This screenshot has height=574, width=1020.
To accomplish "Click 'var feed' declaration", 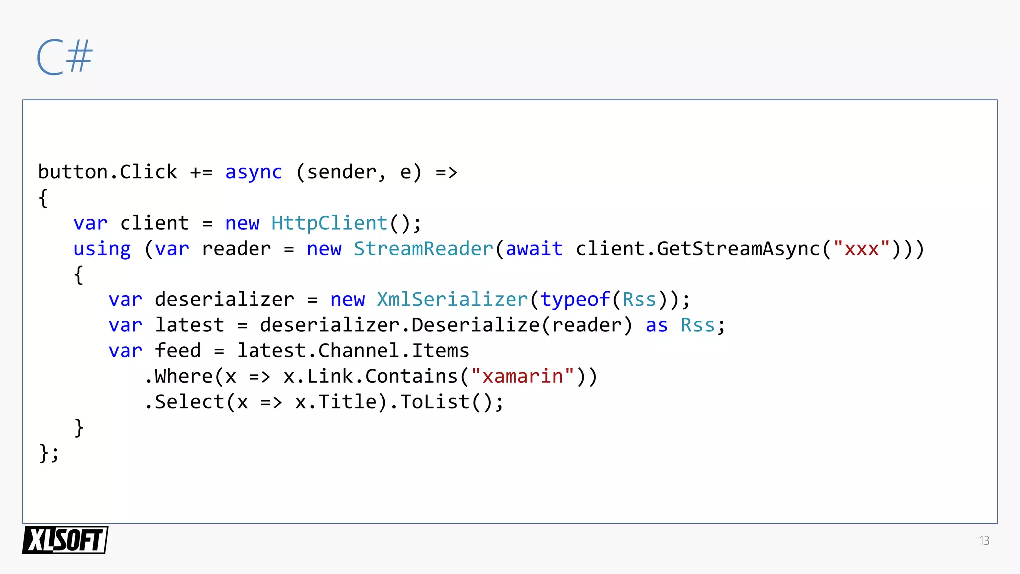I will [x=155, y=351].
